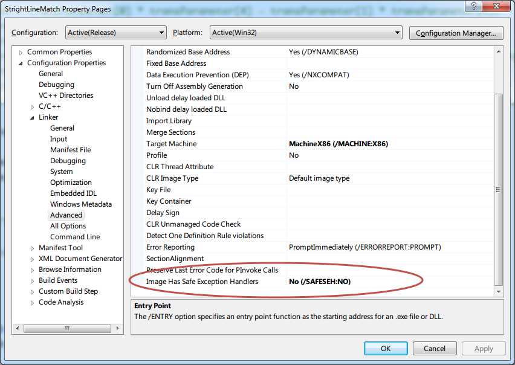Select Nobind delay loaded DLL property
515x365 pixels.
click(186, 109)
